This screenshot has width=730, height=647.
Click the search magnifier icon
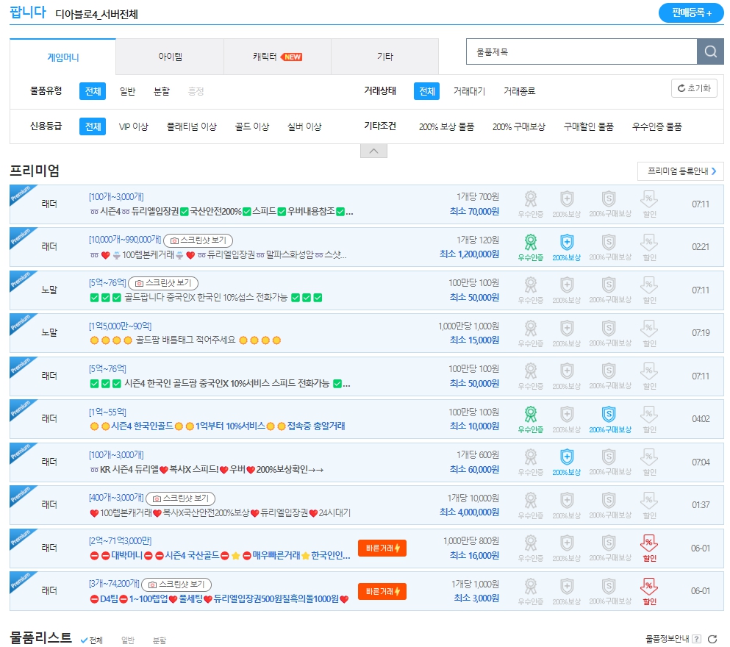point(710,51)
